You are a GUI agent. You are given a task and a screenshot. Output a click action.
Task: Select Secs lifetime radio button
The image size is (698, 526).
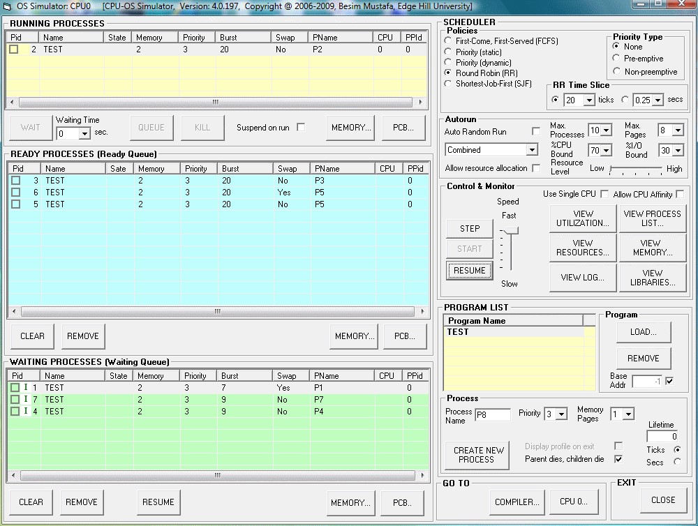tap(677, 462)
